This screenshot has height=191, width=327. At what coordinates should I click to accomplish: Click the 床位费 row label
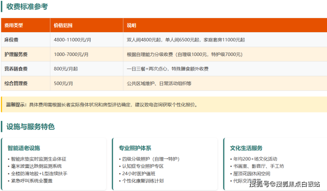[x=11, y=40]
